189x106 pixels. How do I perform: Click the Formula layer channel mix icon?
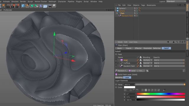point(141,63)
